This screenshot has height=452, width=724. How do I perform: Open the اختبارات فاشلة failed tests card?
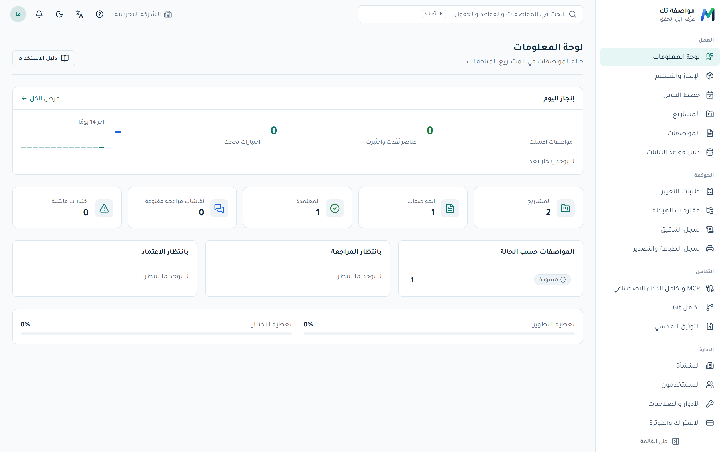pos(67,207)
